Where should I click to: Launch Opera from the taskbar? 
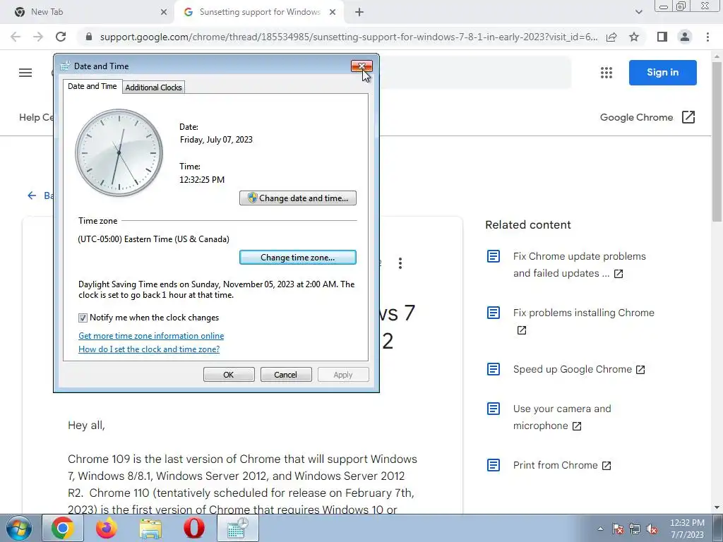(194, 528)
